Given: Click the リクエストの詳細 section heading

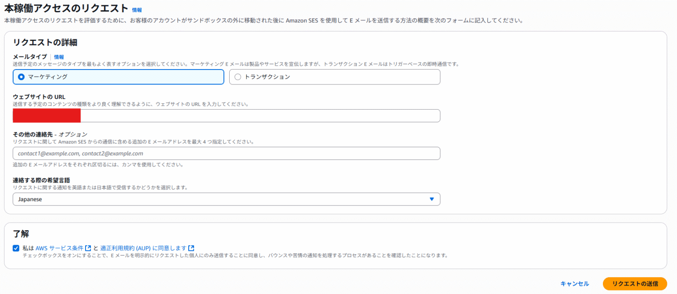Looking at the screenshot, I should pos(45,43).
